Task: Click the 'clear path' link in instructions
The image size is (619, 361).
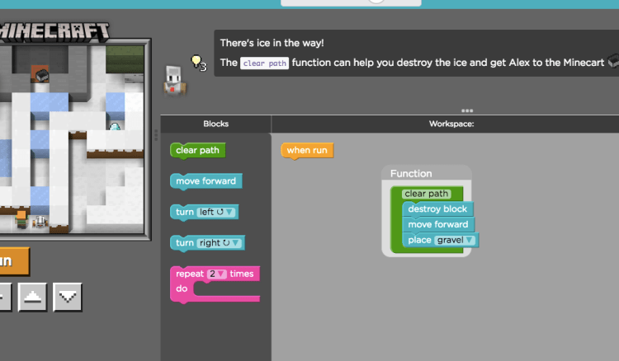Action: (264, 63)
